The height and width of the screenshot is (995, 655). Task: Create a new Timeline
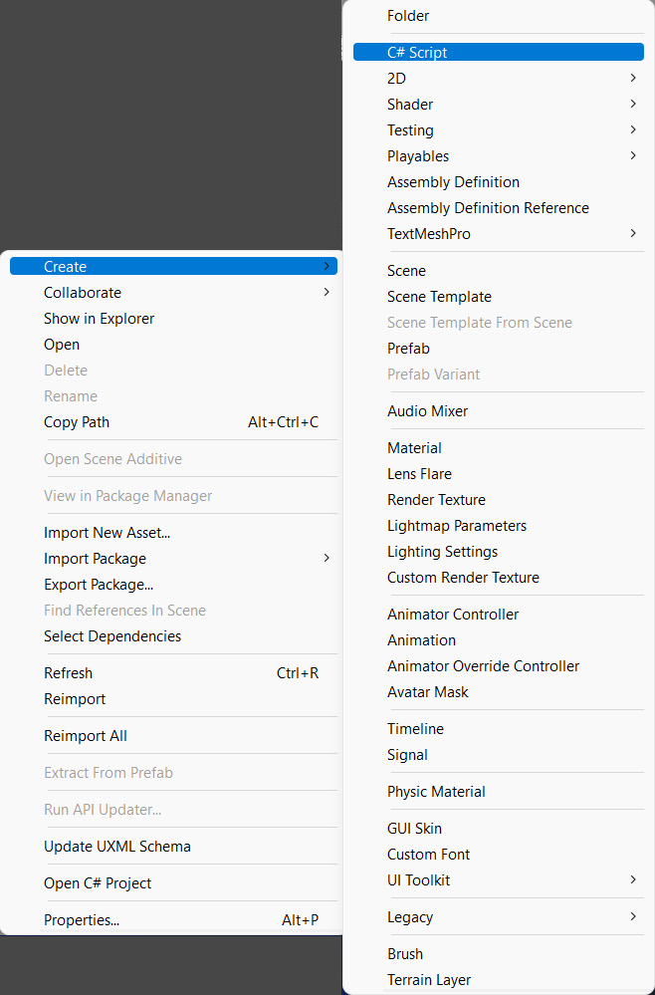point(499,728)
